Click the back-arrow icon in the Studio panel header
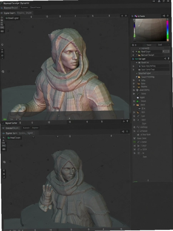173x231 pixels. tap(164, 16)
